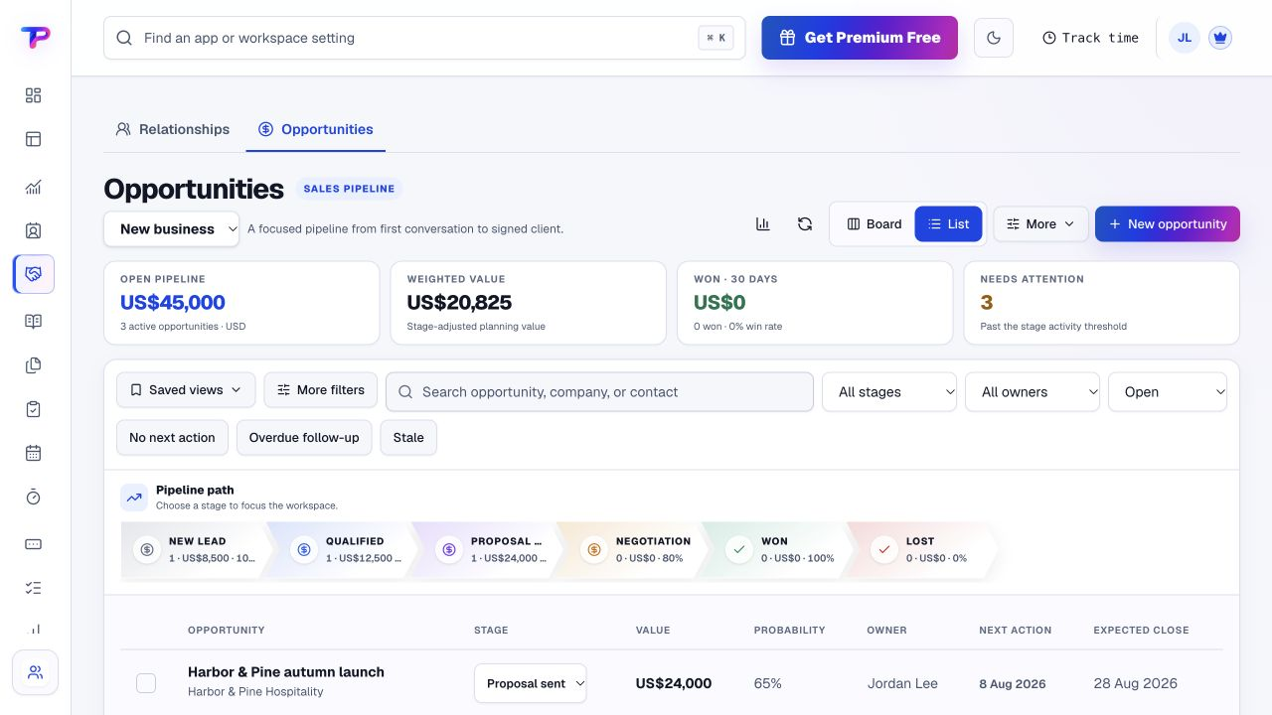Toggle dark mode with the moon icon
Viewport: 1272px width, 715px height.
[993, 38]
